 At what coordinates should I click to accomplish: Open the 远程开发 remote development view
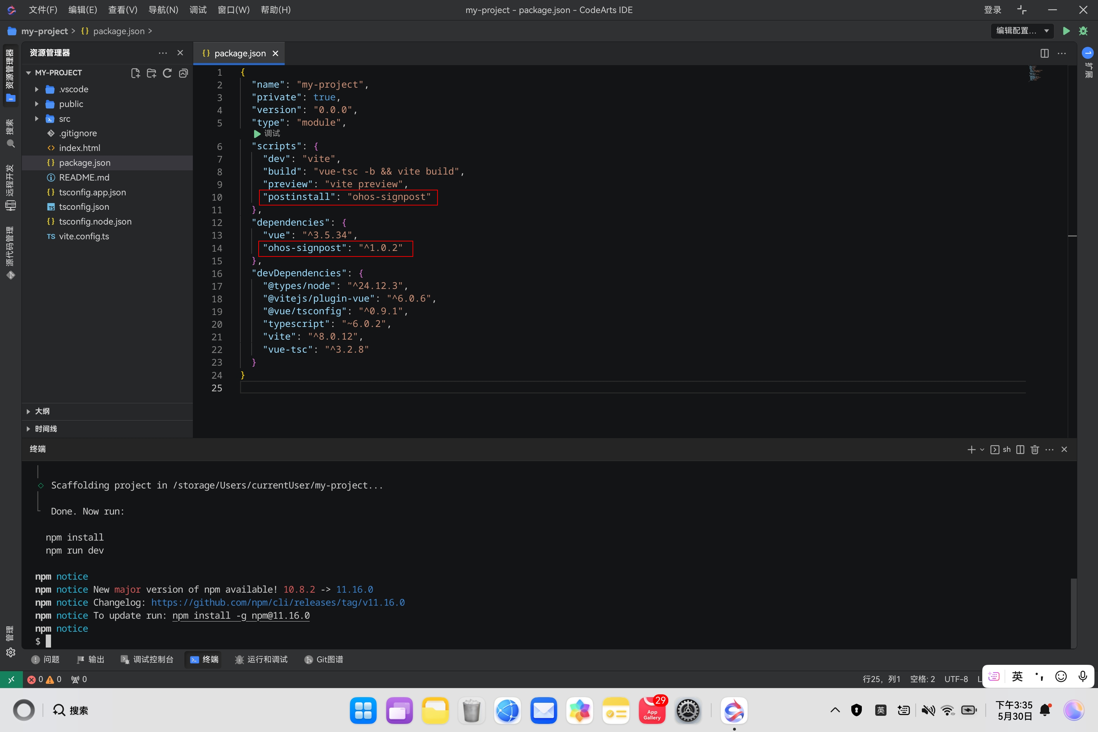[10, 188]
